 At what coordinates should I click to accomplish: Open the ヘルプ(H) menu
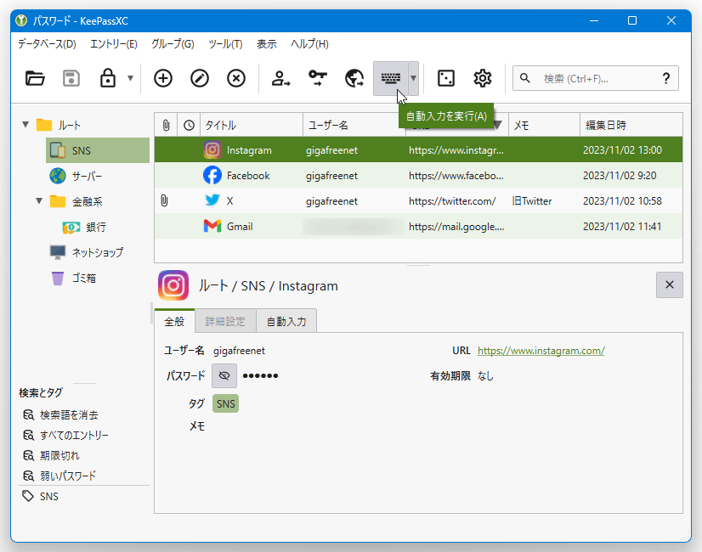pyautogui.click(x=309, y=44)
